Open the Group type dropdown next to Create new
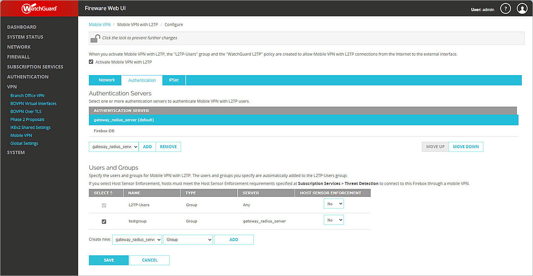Screen dimensions: 533x276 [x=187, y=239]
